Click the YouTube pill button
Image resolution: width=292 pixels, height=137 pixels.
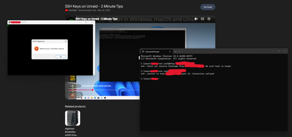[208, 7]
